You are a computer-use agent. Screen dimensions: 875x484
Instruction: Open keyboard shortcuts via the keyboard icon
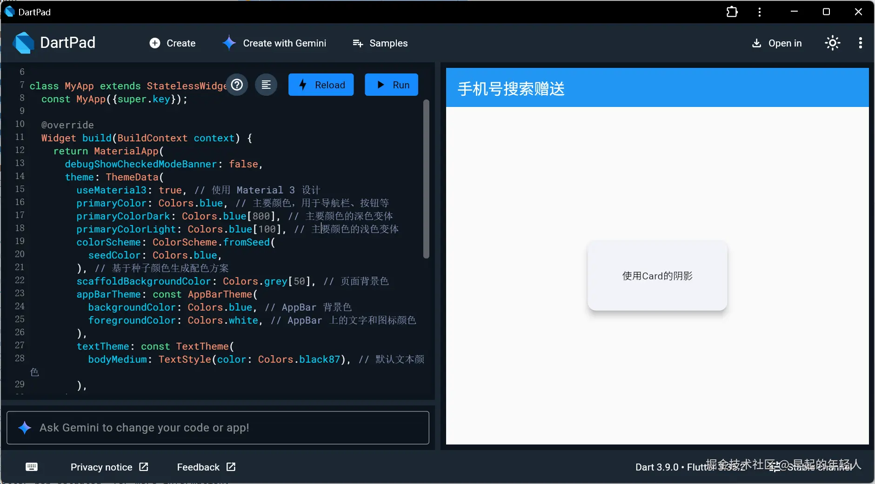[x=31, y=467]
